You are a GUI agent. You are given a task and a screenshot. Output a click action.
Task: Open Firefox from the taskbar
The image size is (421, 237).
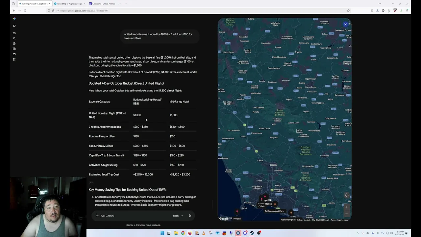[x=190, y=233]
